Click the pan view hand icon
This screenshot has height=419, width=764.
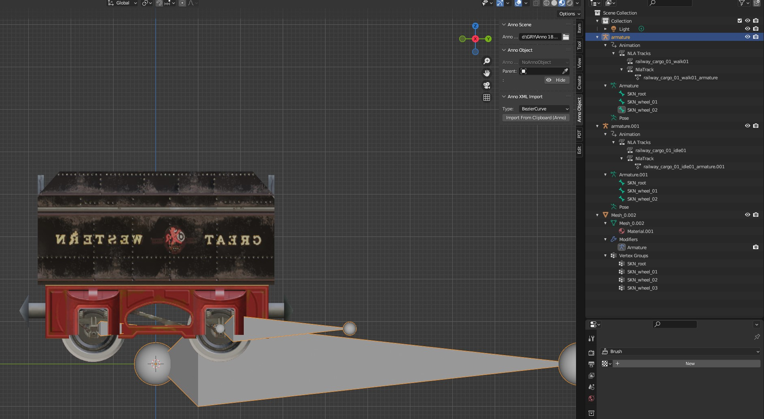coord(487,73)
